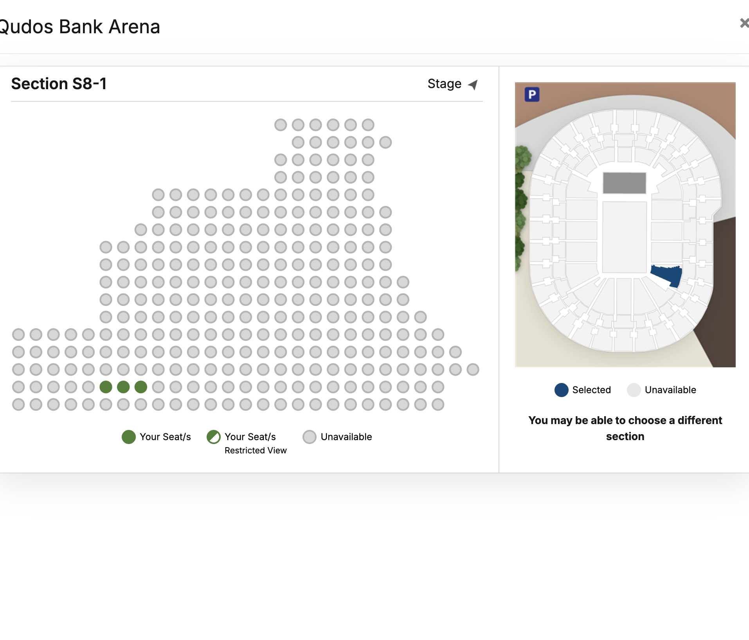Click the rightmost seat of the widest row
The image size is (749, 640).
click(x=473, y=369)
